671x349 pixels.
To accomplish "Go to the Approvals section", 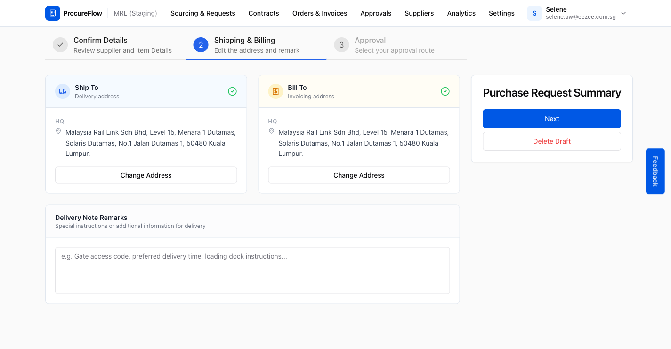I will click(x=376, y=13).
